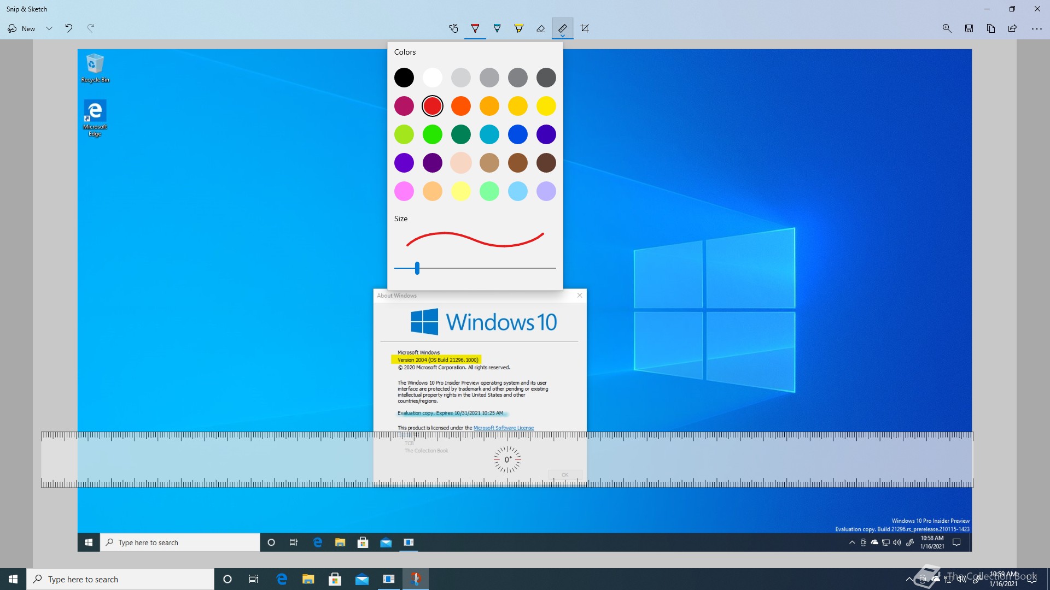Click the Redo arrow
1050x590 pixels.
(91, 28)
